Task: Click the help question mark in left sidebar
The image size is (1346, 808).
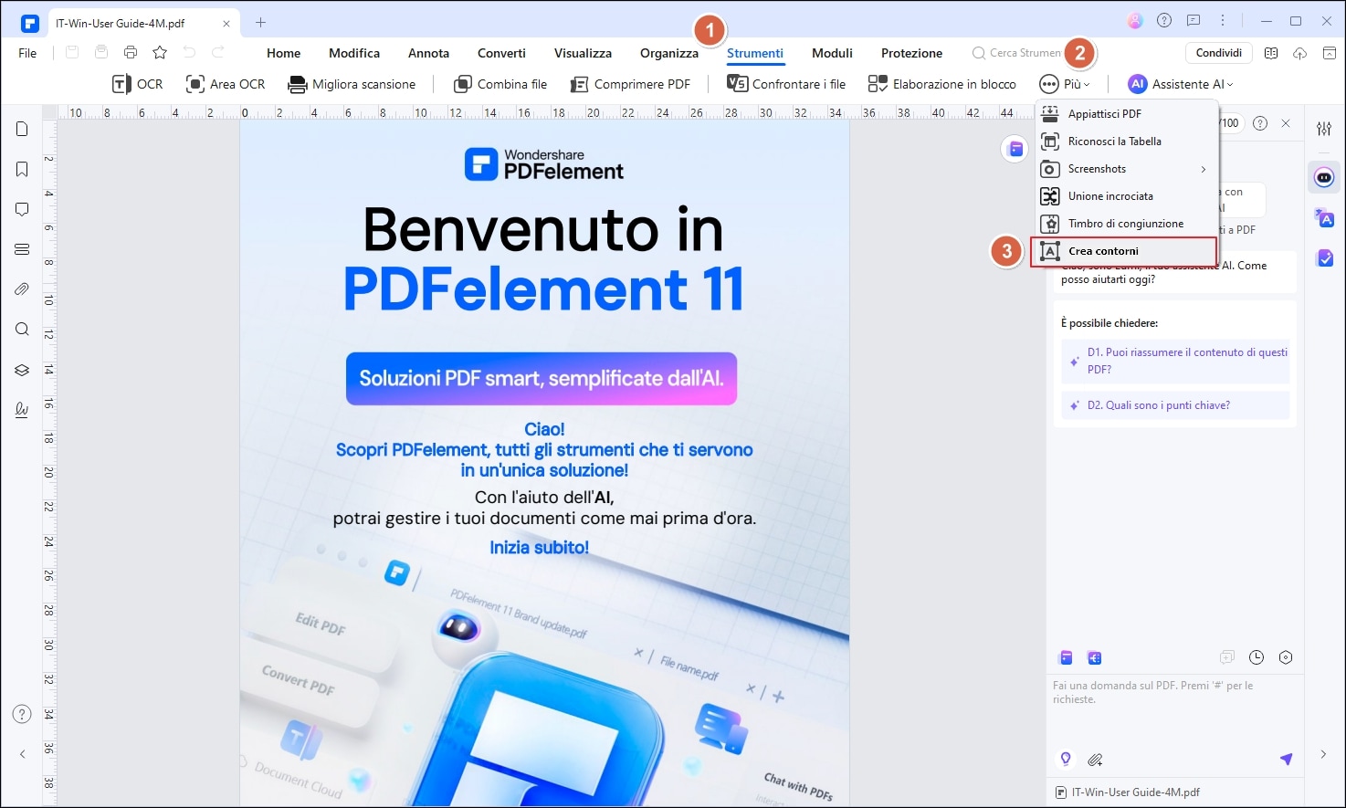Action: 22,714
